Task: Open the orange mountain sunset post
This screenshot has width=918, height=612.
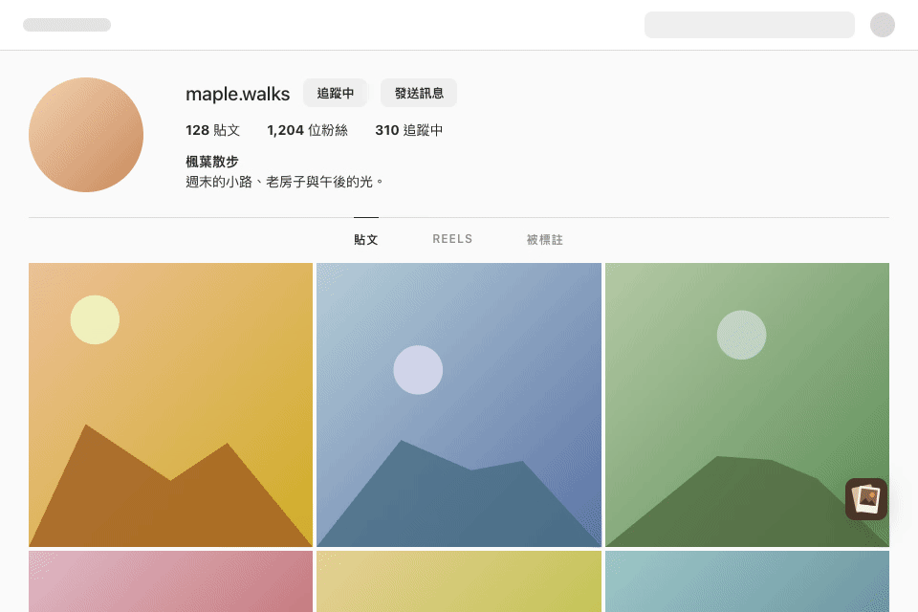Action: tap(170, 404)
